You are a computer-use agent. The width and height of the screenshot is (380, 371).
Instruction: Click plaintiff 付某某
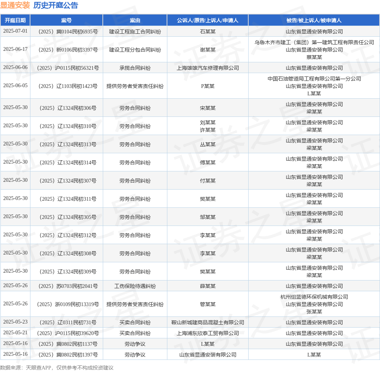click(208, 181)
